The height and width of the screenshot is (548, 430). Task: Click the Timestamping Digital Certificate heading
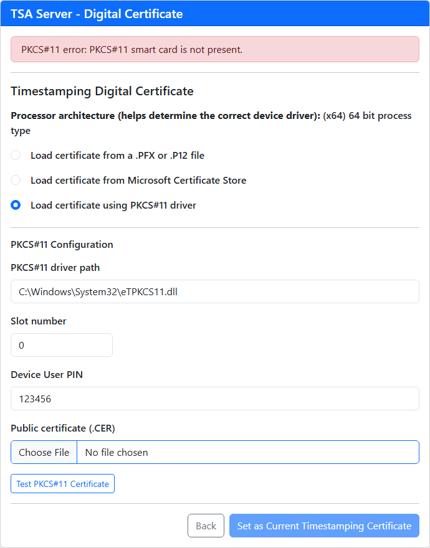[x=102, y=91]
